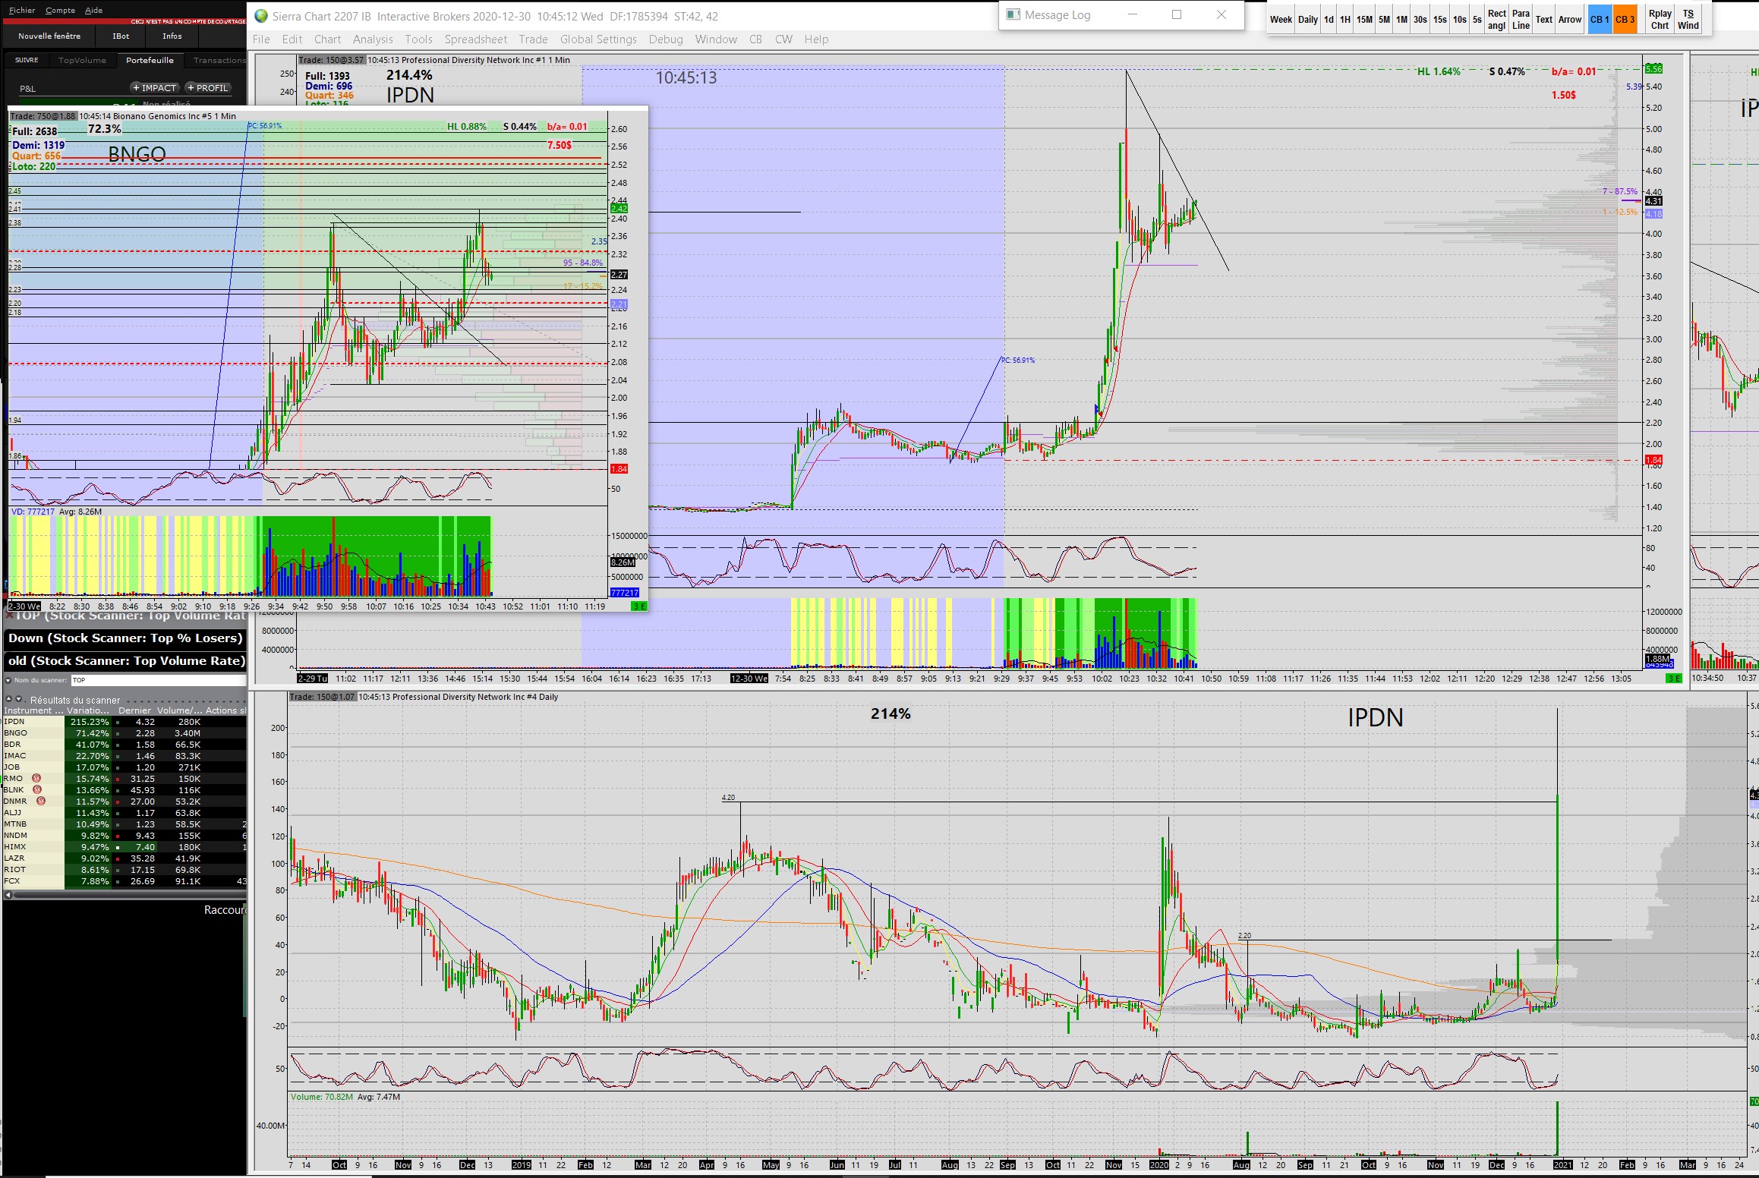Activate the Arrow drawing tool
The width and height of the screenshot is (1759, 1178).
coord(1570,20)
